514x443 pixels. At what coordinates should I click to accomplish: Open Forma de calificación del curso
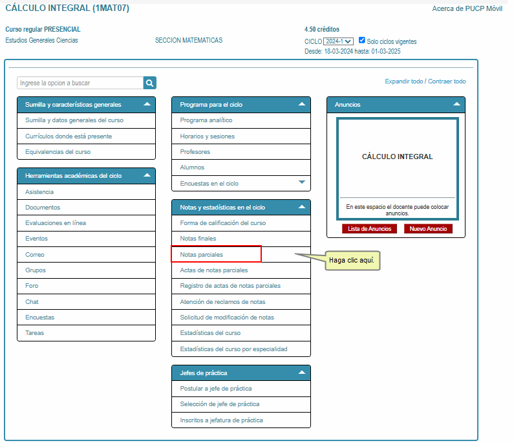click(x=241, y=223)
